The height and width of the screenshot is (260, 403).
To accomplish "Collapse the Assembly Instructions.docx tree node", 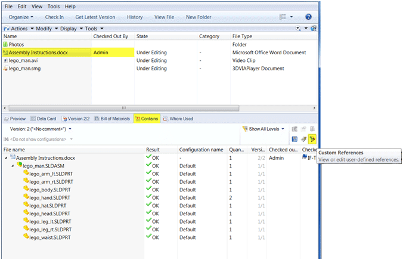I will [x=5, y=157].
